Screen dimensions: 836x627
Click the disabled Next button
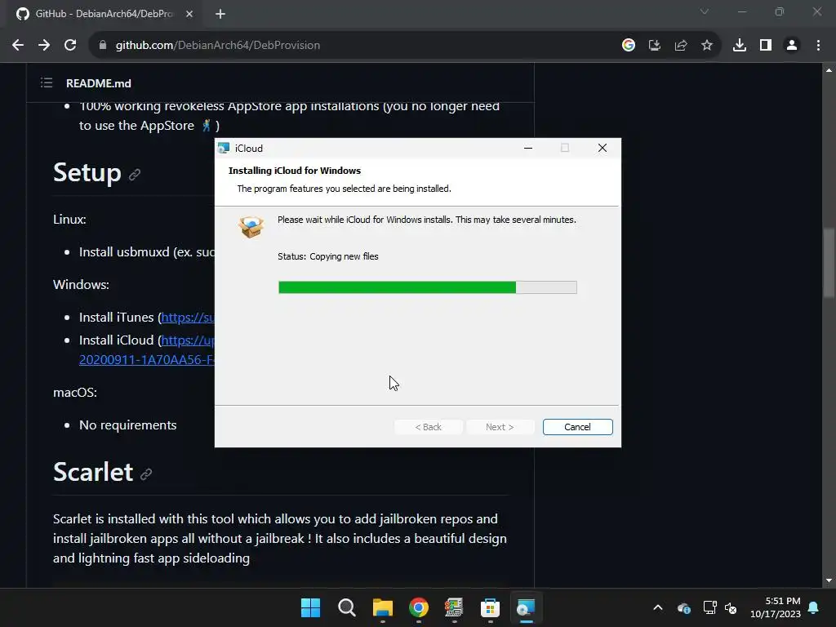click(500, 427)
